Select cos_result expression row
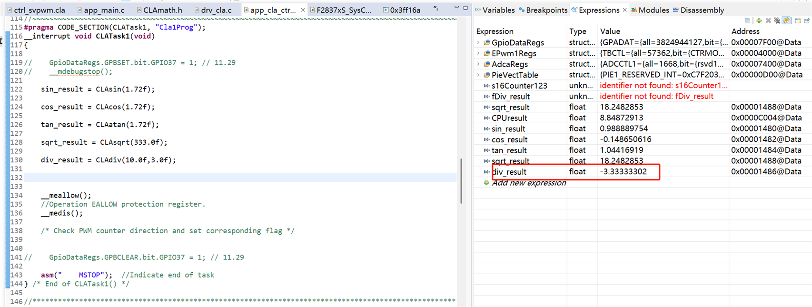The width and height of the screenshot is (812, 307). click(643, 139)
